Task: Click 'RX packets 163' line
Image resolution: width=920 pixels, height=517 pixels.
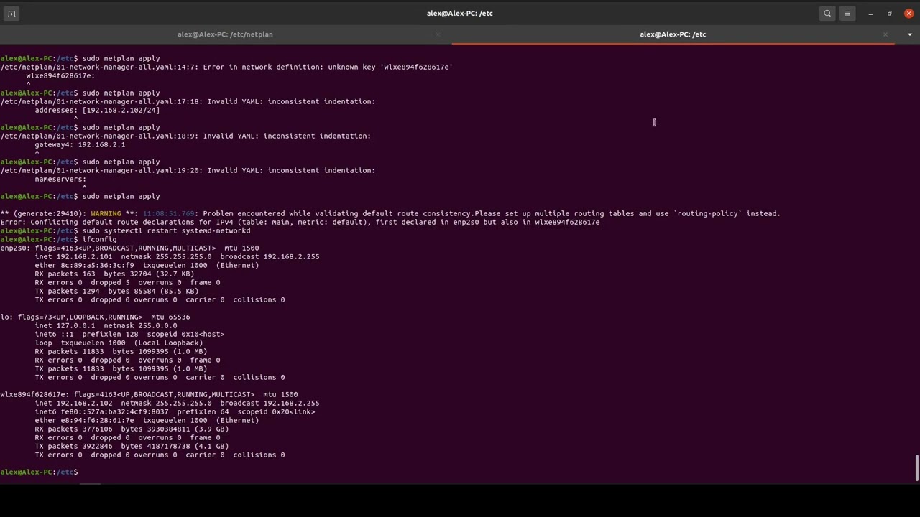Action: pos(114,274)
